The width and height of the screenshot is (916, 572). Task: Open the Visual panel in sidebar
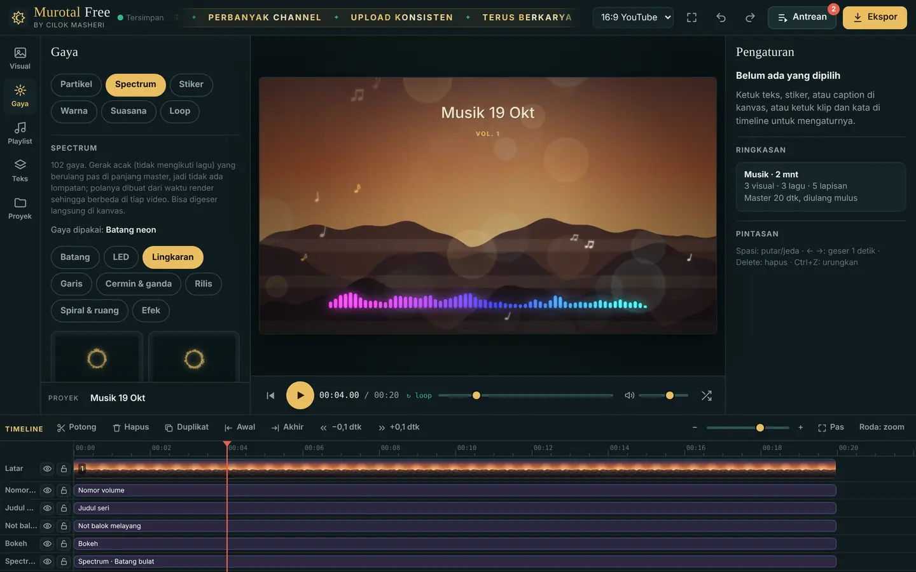click(x=20, y=58)
